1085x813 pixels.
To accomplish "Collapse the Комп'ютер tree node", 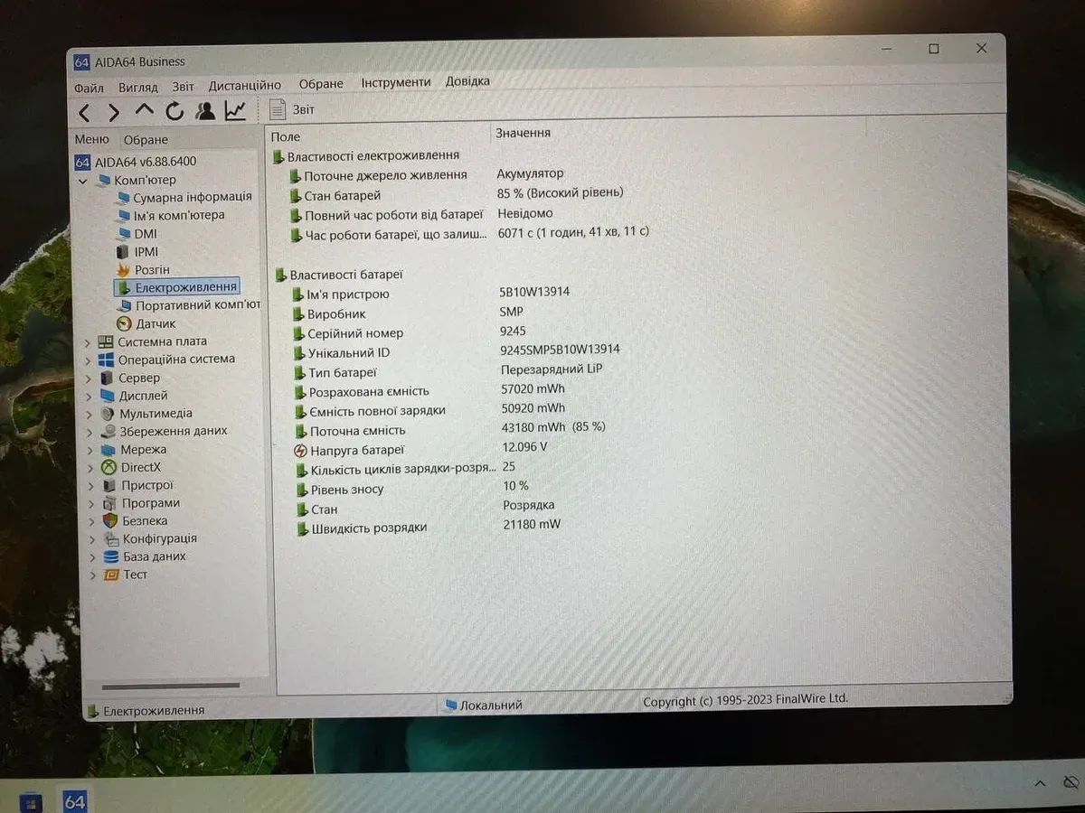I will (x=84, y=181).
